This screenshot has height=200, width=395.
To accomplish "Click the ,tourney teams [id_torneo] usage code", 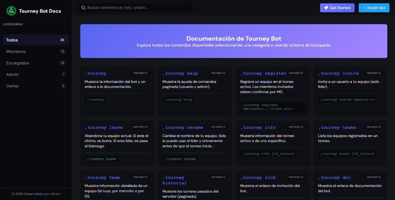I will tap(348, 154).
